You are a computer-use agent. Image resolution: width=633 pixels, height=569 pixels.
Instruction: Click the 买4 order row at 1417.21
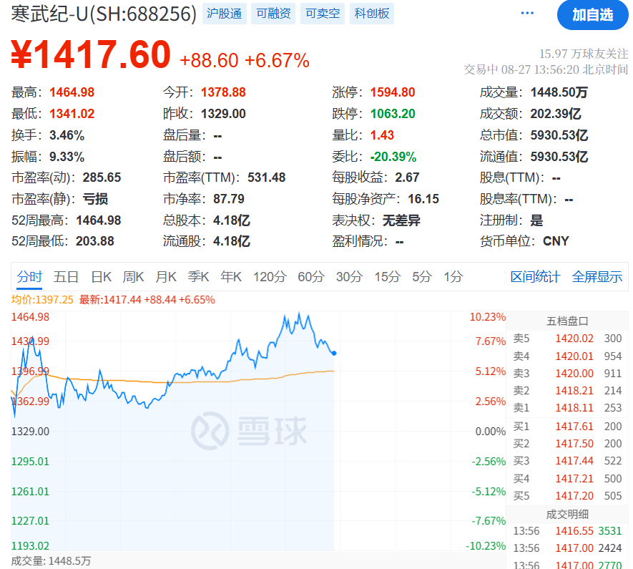tap(567, 479)
